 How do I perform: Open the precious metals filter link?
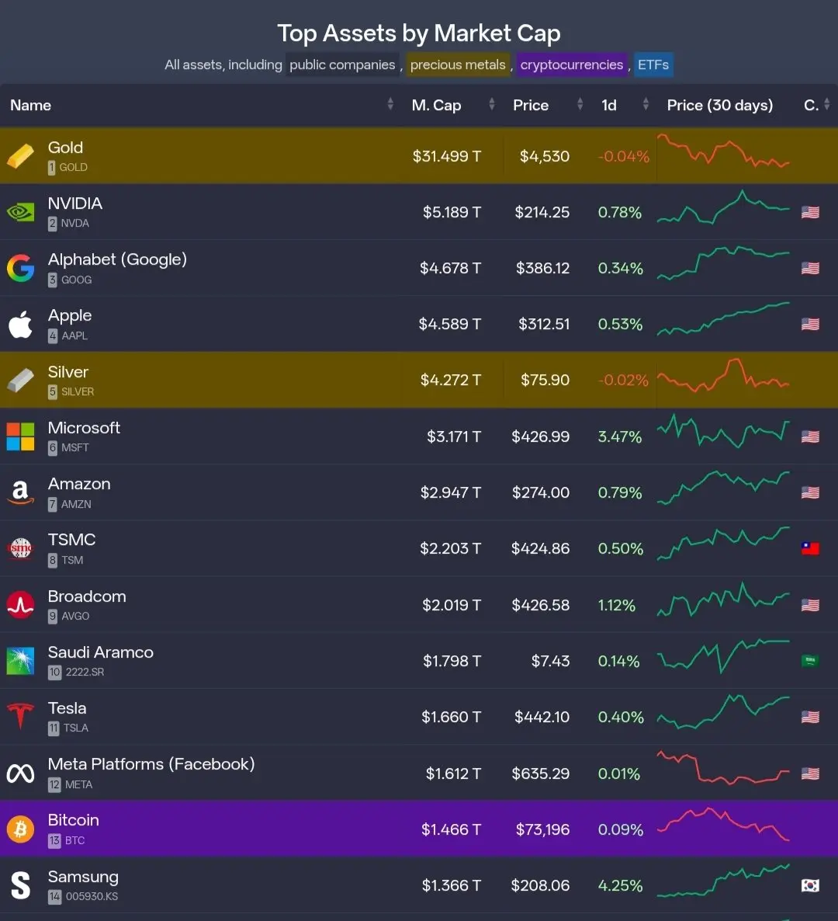pyautogui.click(x=458, y=64)
